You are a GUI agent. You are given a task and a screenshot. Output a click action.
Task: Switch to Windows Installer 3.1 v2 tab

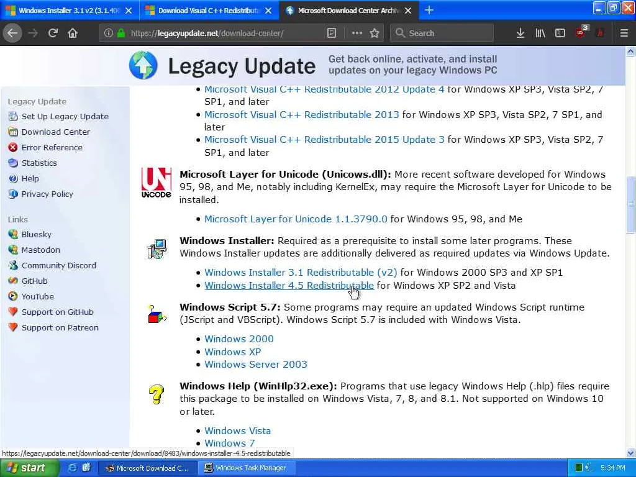coord(70,11)
